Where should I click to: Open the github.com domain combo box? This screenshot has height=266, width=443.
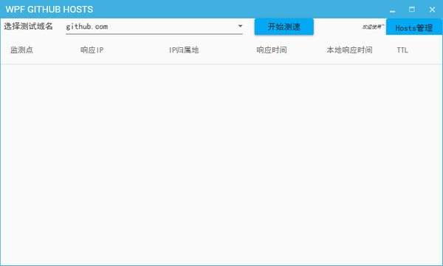[x=154, y=27]
